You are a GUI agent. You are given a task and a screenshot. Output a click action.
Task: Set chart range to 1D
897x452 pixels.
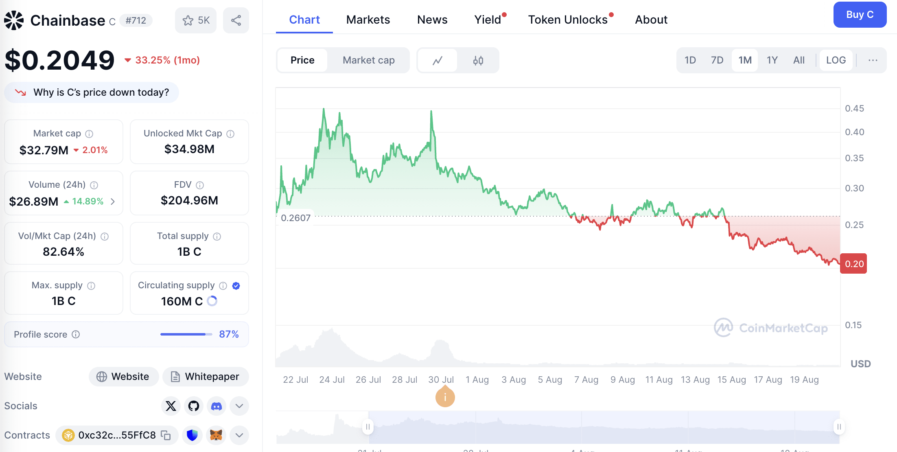tap(690, 60)
